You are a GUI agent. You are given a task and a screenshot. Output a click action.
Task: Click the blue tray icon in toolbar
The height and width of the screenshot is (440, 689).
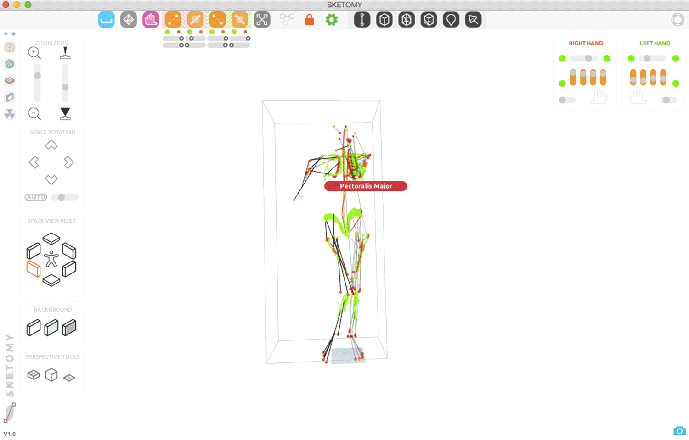point(106,20)
